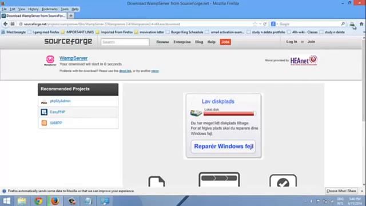Open the XAMPP recommended project
The height and width of the screenshot is (206, 366).
point(56,122)
